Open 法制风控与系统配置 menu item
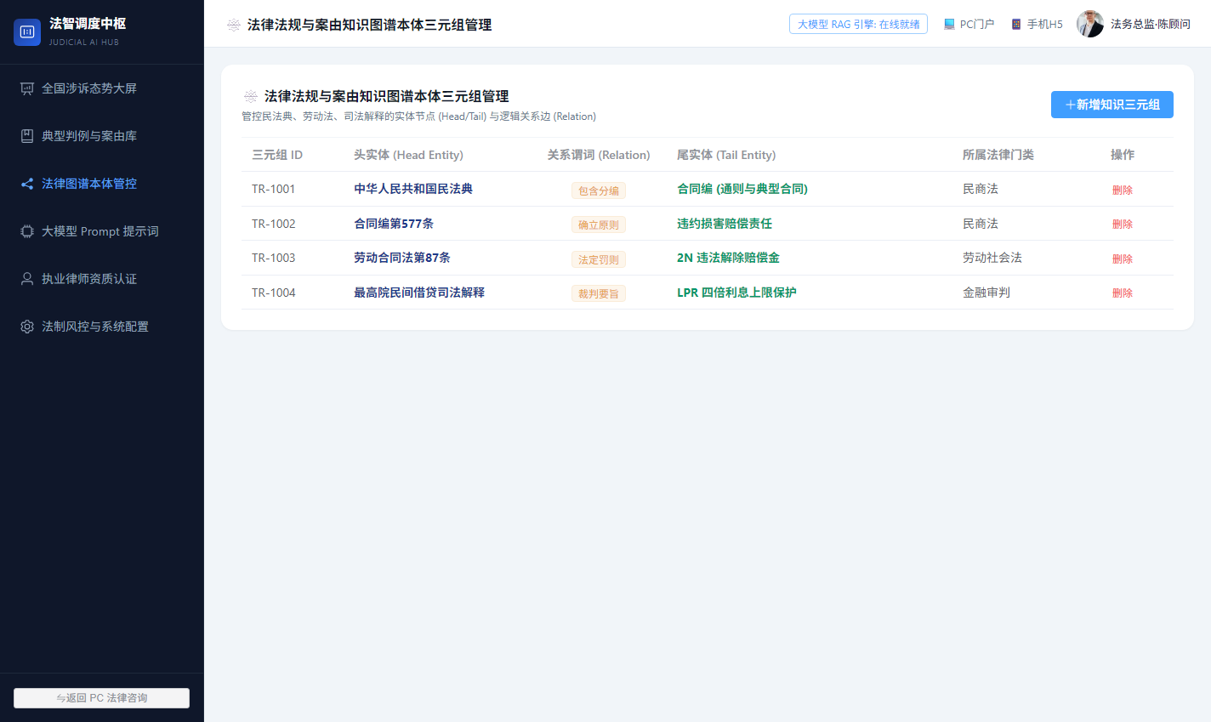The image size is (1211, 722). (102, 327)
